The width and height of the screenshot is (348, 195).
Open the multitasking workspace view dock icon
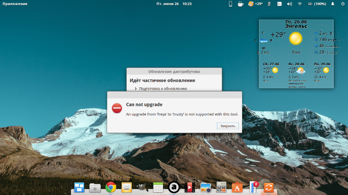pyautogui.click(x=79, y=187)
